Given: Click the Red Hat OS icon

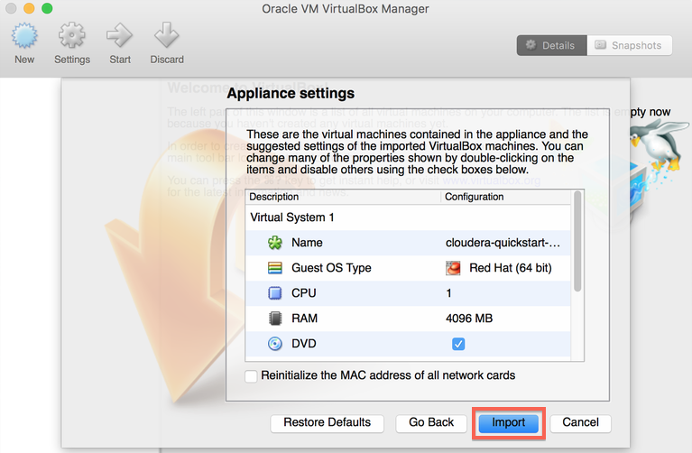Looking at the screenshot, I should pos(453,268).
